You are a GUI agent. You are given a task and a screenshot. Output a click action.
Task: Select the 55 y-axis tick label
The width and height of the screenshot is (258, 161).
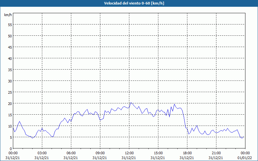[10, 25]
